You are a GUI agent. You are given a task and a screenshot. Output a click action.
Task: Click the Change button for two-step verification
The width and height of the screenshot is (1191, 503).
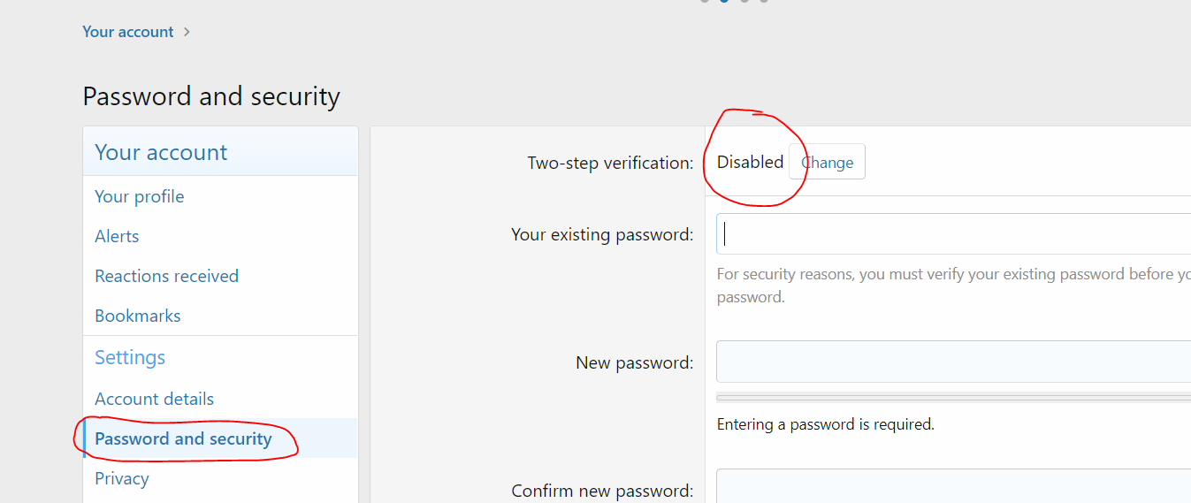[x=827, y=163]
